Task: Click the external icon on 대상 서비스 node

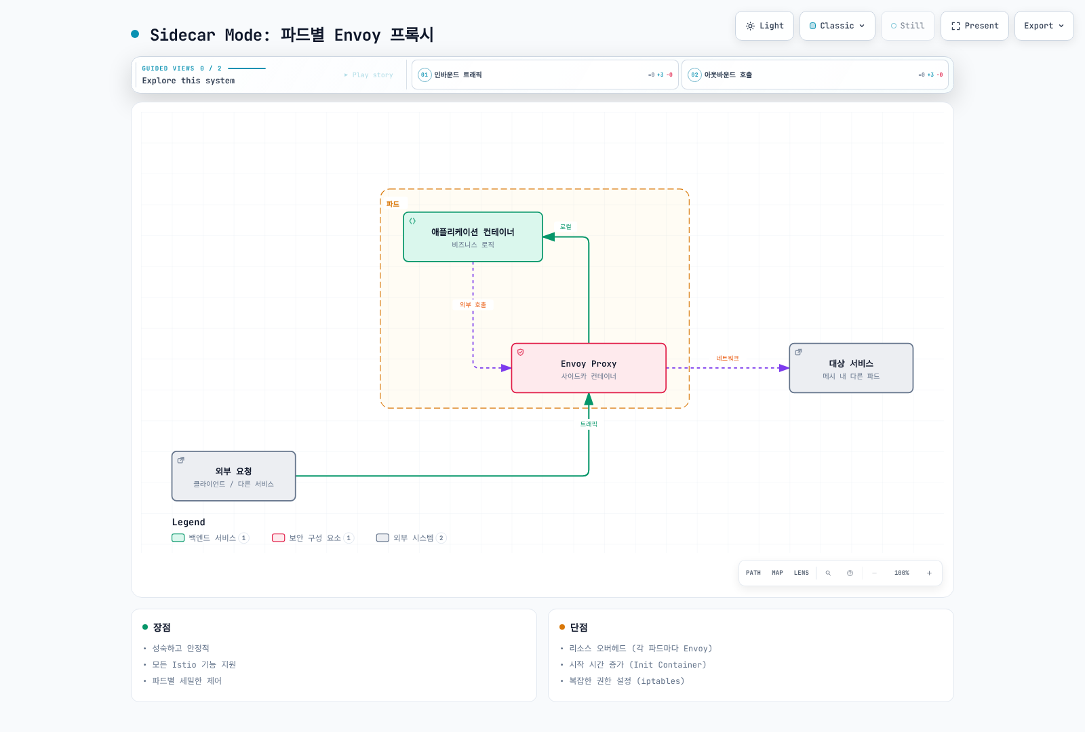Action: pyautogui.click(x=798, y=352)
